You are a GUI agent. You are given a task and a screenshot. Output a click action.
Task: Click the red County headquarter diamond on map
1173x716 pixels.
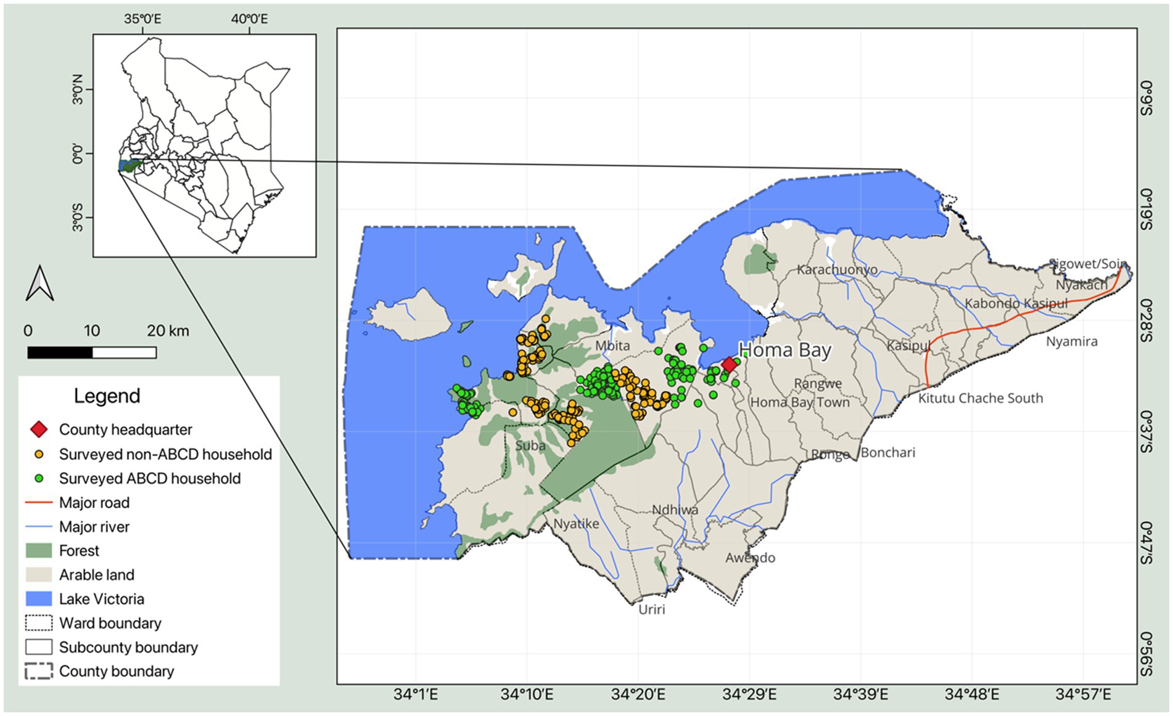pos(729,364)
